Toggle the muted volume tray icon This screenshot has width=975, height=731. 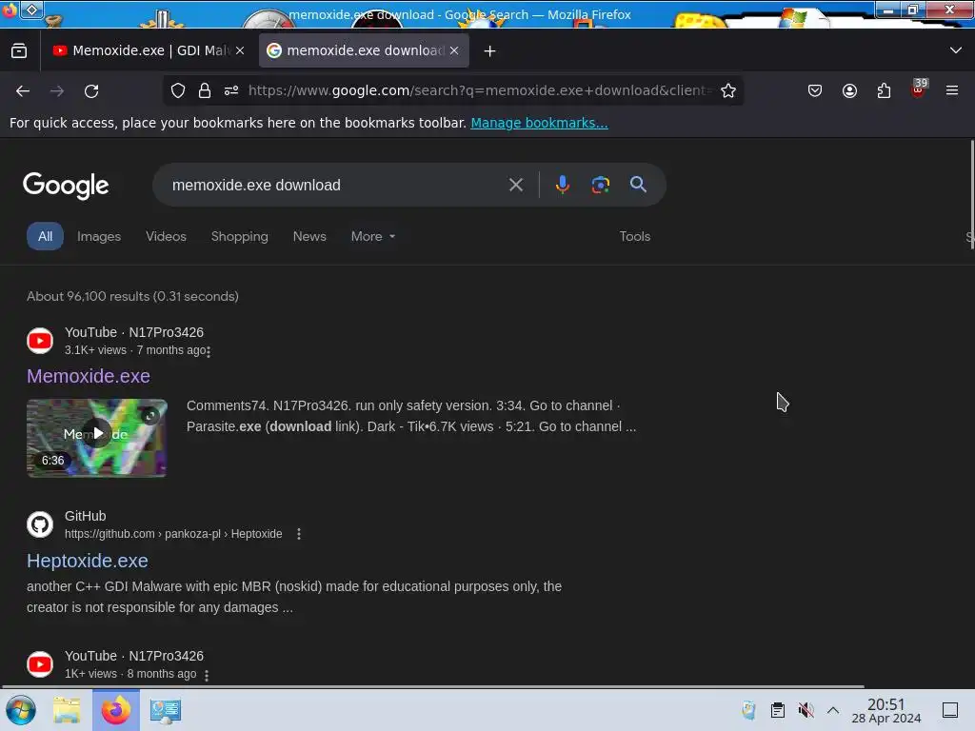coord(806,710)
